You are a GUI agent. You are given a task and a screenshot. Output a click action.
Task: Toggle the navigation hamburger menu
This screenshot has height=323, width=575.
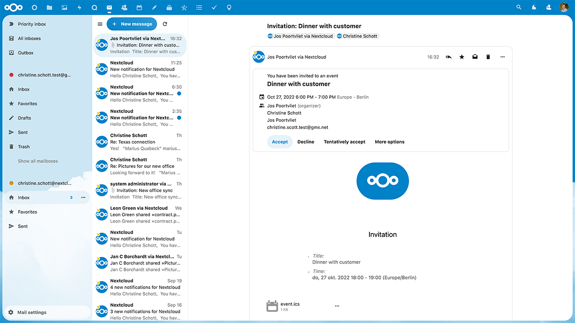(x=100, y=24)
